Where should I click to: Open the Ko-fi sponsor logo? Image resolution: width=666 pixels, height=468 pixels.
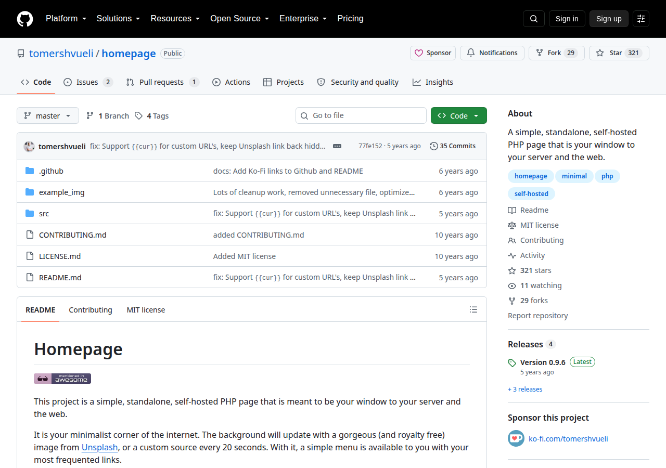516,438
